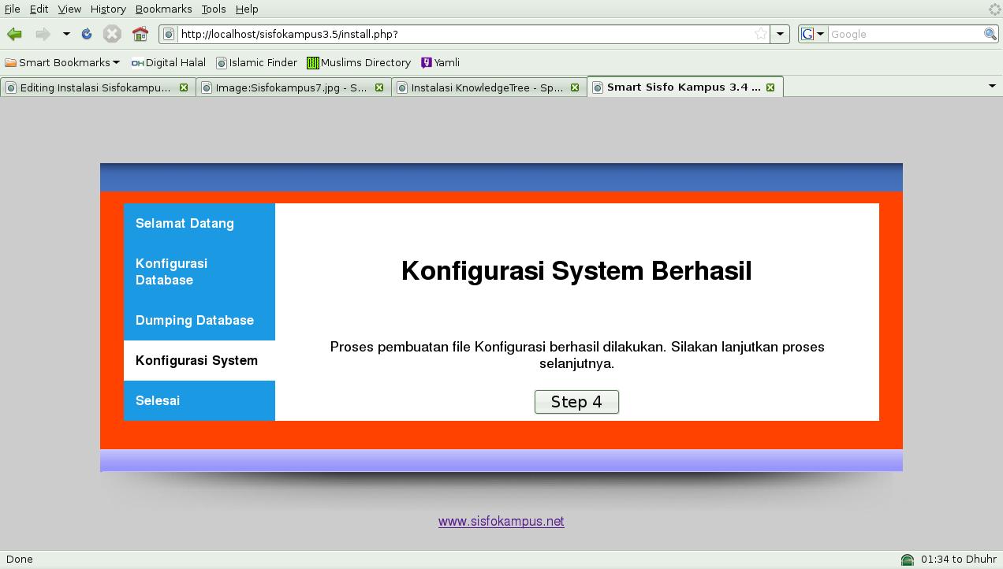Open the Bookmarks menu
The width and height of the screenshot is (1003, 569).
163,9
